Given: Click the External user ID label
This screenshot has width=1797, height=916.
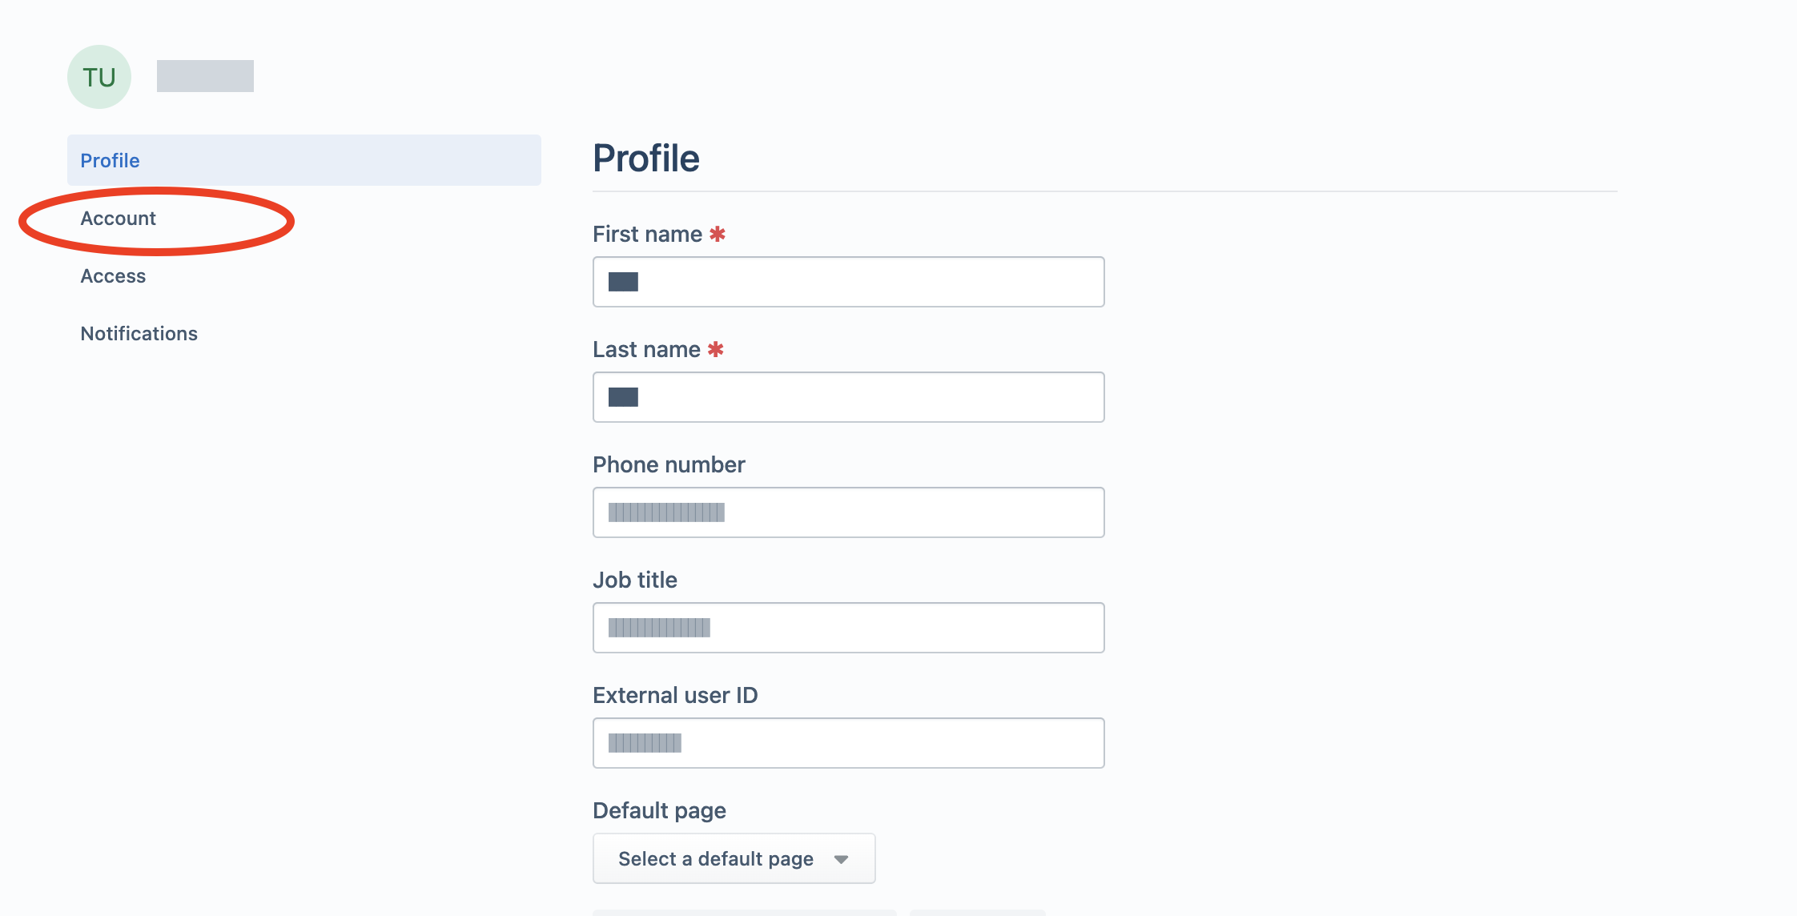Looking at the screenshot, I should coord(675,695).
